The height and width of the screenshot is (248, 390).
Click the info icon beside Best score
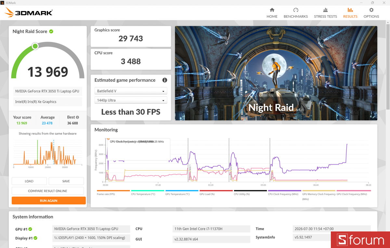tap(77, 117)
